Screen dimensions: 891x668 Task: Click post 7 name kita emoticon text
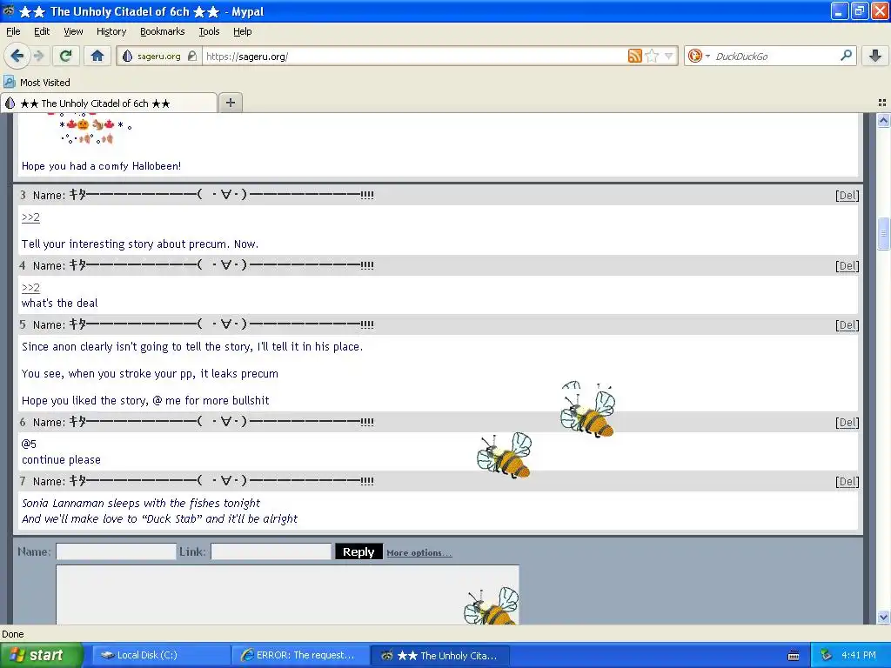[x=222, y=481]
